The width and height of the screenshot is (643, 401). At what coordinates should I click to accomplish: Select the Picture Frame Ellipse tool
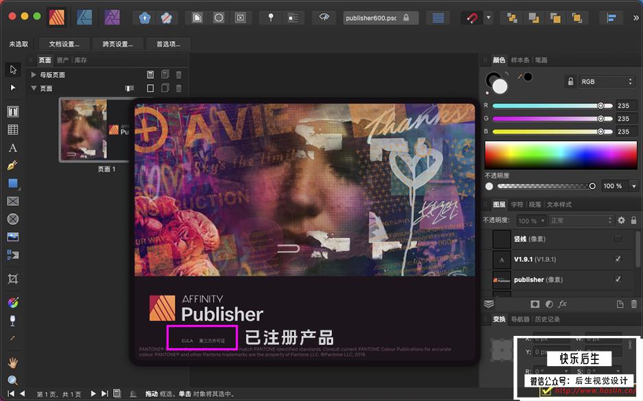click(13, 219)
